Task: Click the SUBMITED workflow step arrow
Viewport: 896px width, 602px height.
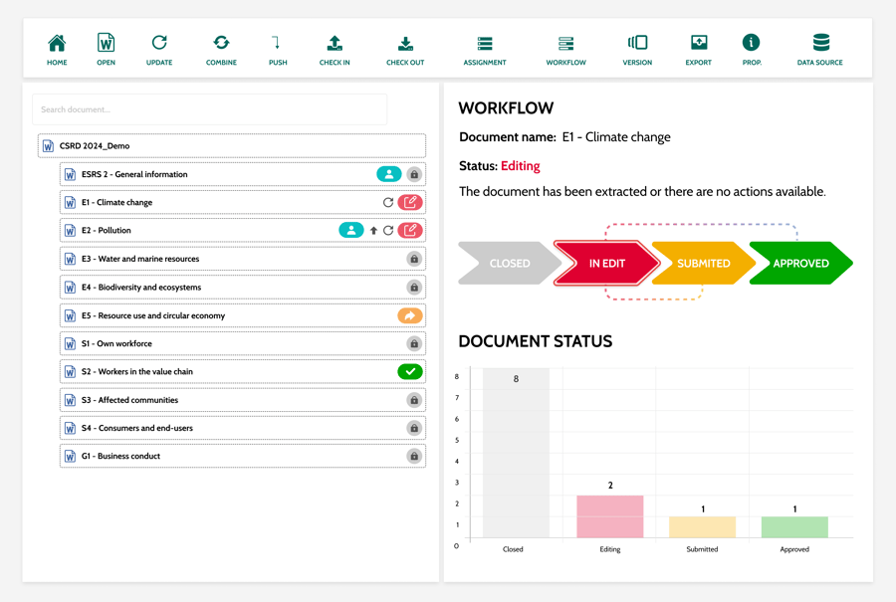Action: coord(703,264)
